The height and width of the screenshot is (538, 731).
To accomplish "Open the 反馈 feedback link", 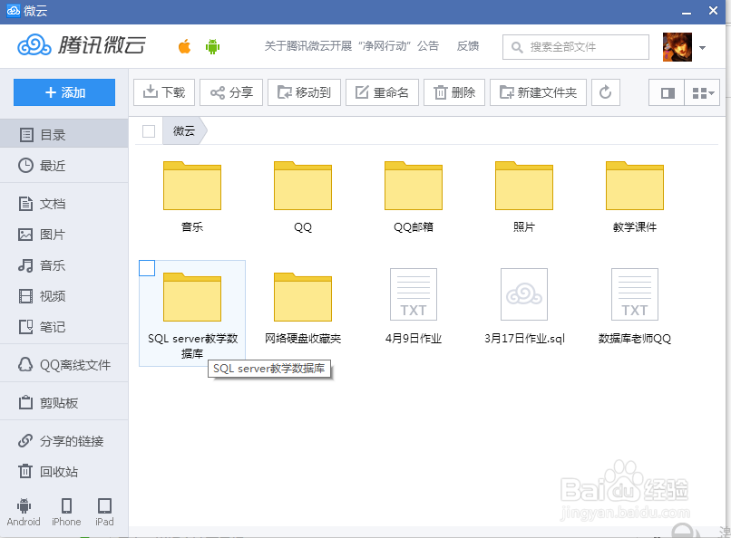I will click(x=468, y=46).
